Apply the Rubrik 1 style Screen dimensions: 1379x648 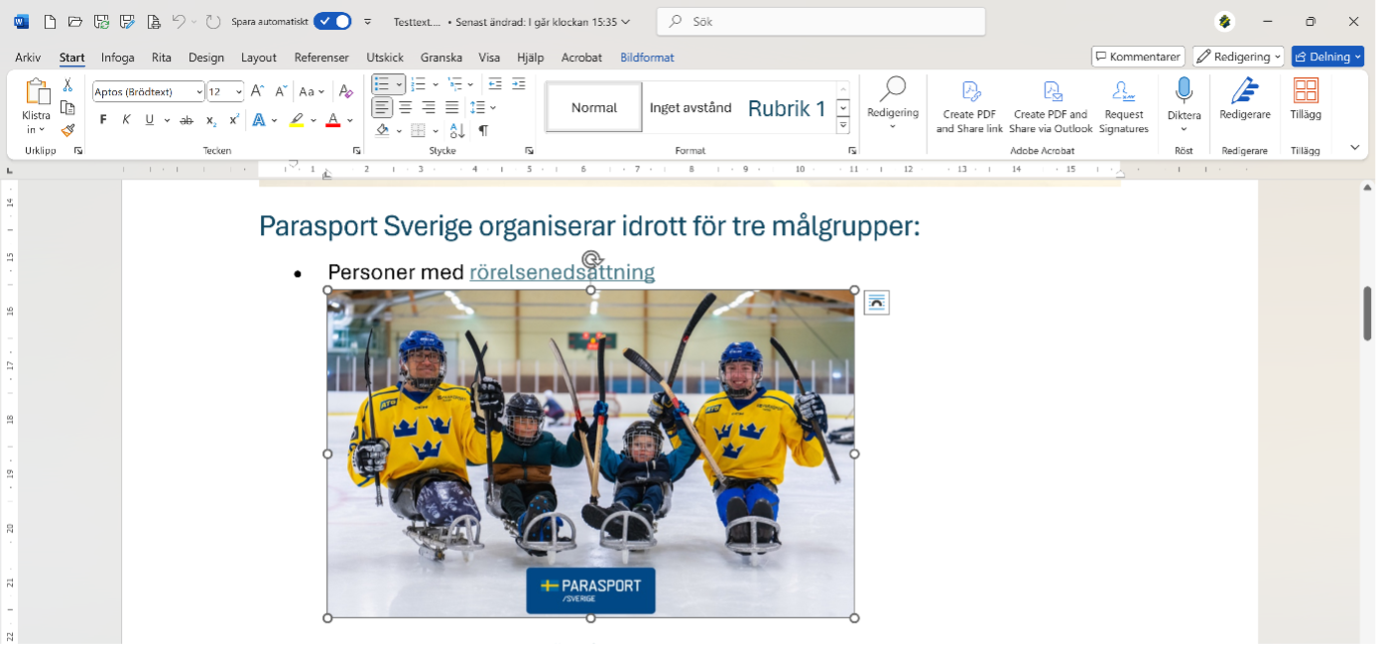click(x=787, y=108)
